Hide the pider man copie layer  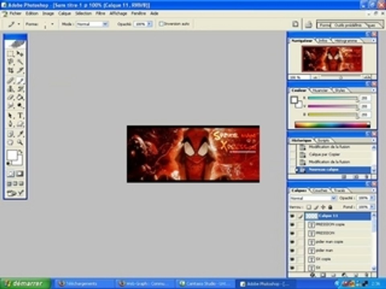292,242
